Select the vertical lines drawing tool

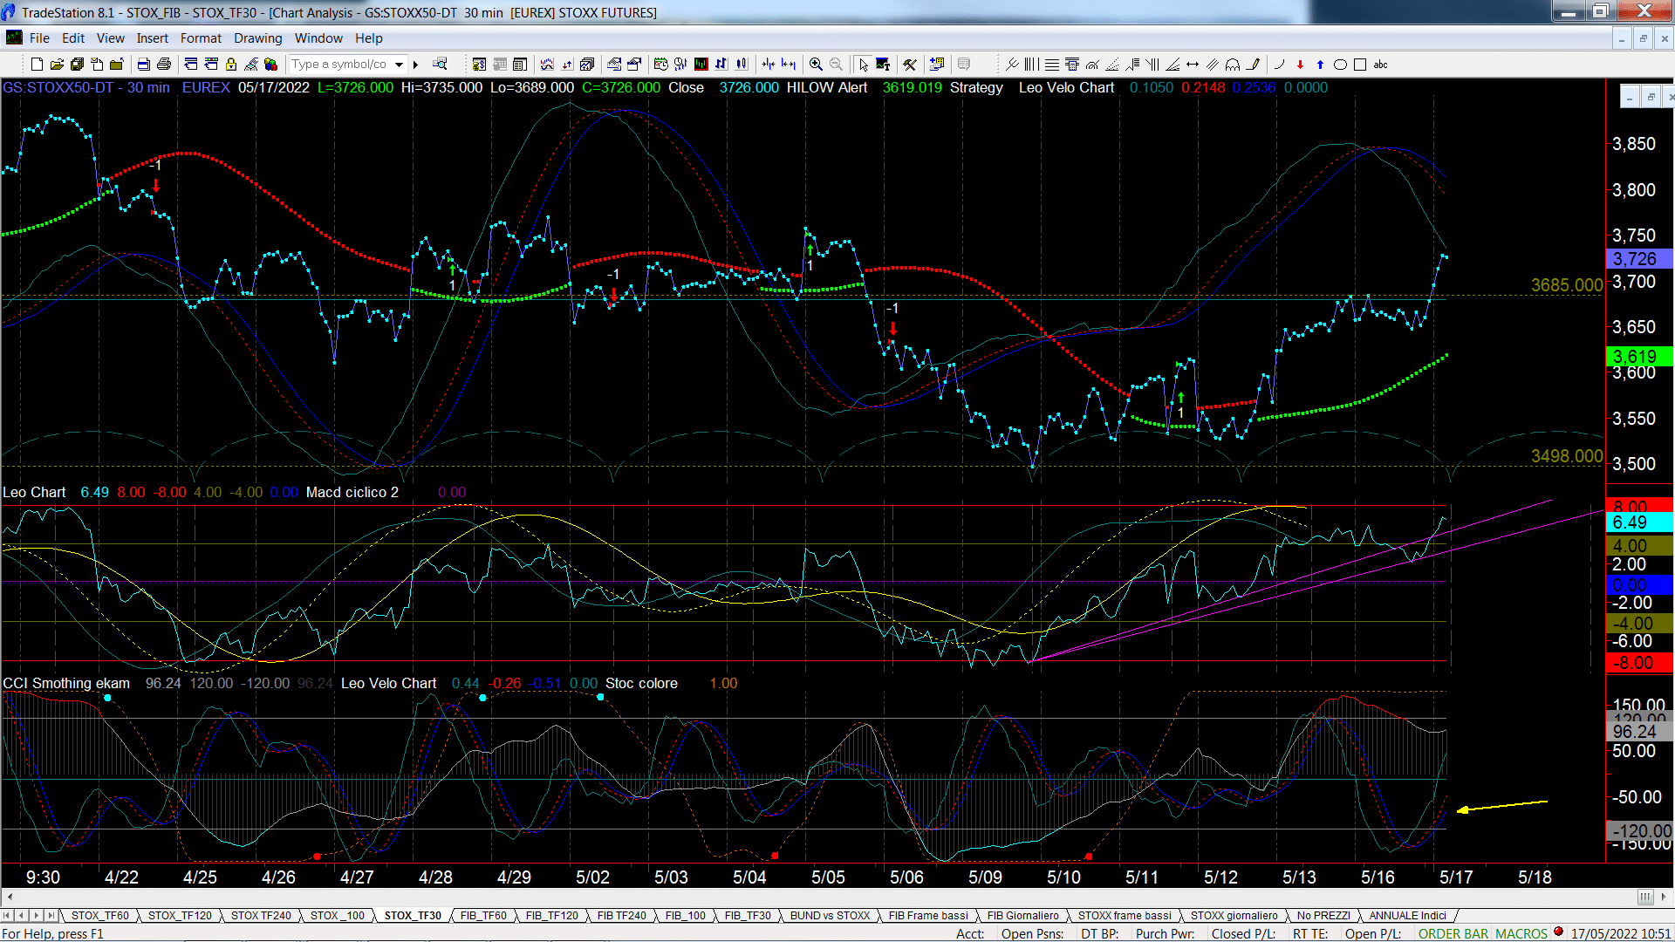(1032, 65)
